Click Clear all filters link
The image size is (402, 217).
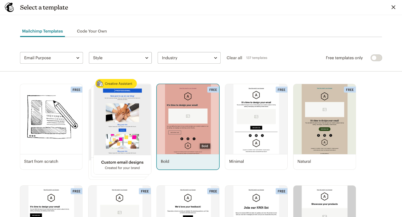(234, 58)
